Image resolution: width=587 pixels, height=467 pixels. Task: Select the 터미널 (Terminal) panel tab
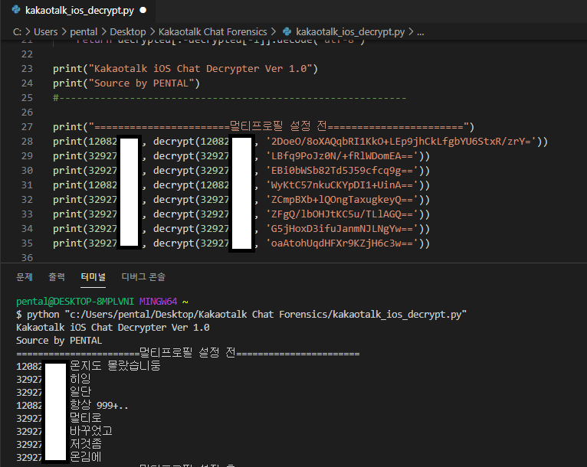[93, 277]
